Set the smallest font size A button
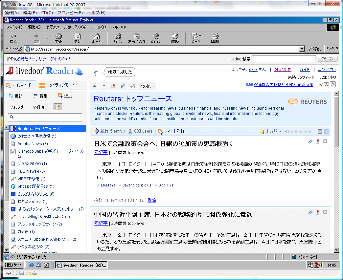 point(321,85)
